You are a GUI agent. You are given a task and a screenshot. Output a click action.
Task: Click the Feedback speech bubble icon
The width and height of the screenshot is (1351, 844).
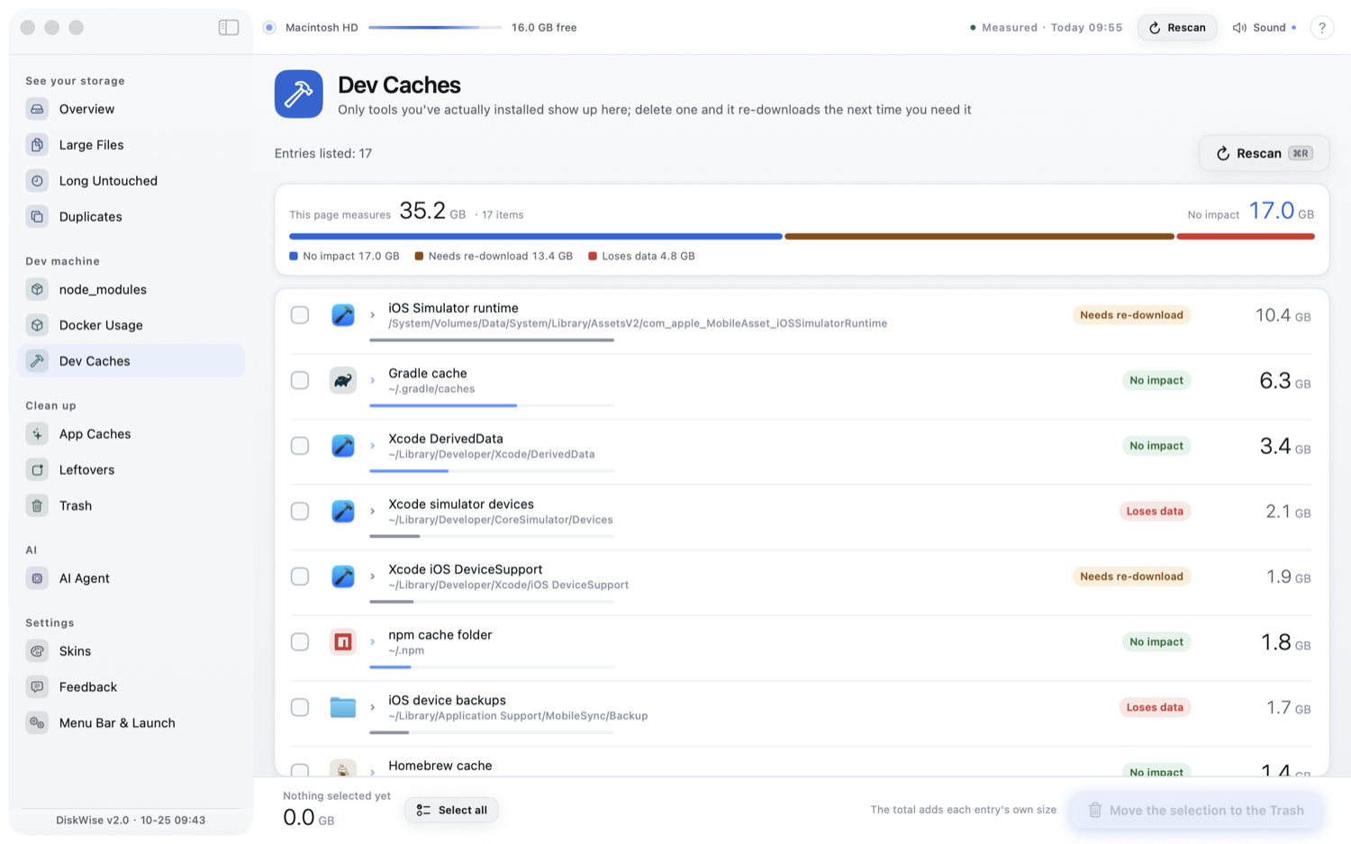point(37,687)
